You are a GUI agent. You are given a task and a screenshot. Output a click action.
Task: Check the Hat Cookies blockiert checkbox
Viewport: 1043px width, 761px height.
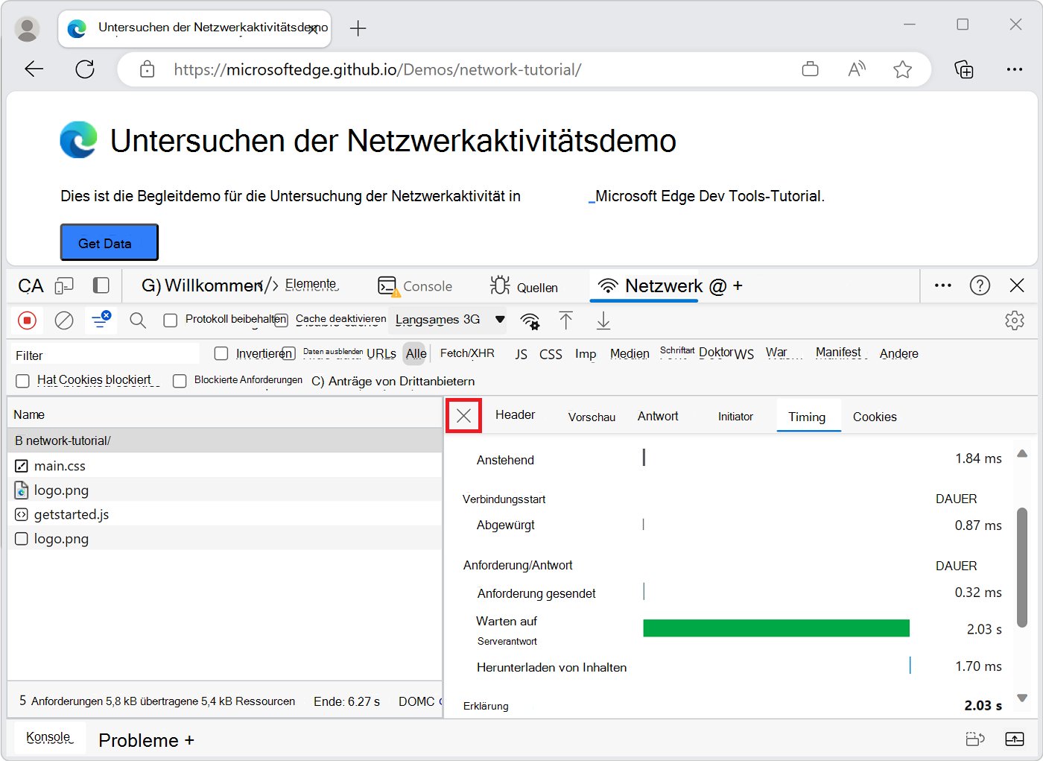23,381
